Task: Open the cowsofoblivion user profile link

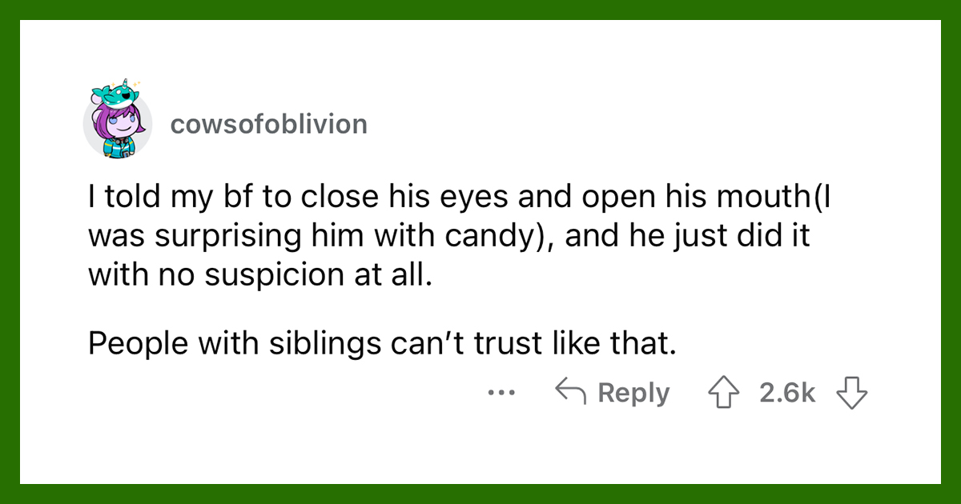Action: pyautogui.click(x=268, y=124)
